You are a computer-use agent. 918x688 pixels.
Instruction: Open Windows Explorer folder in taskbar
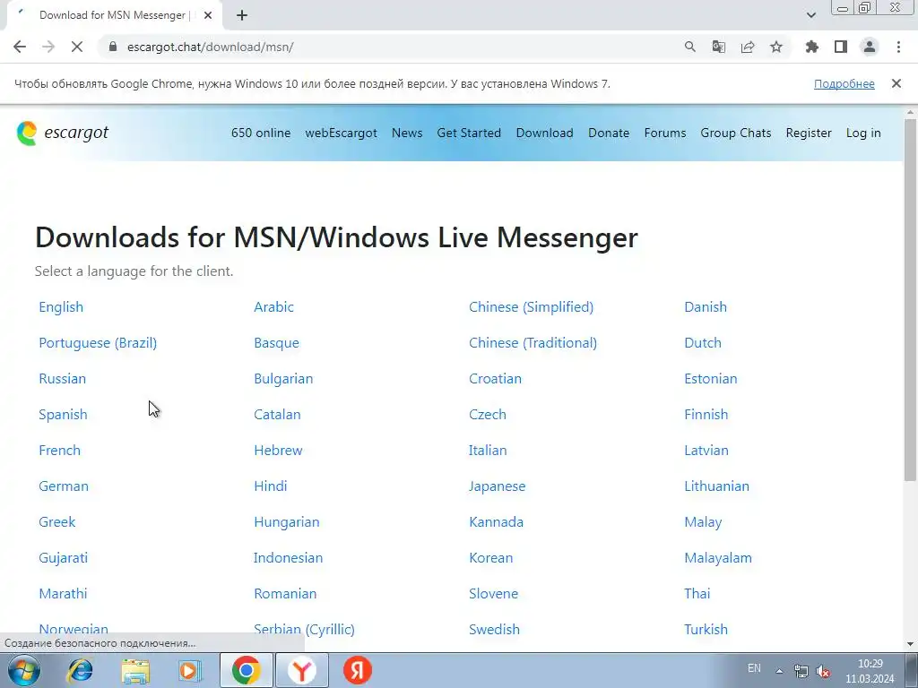coord(135,670)
